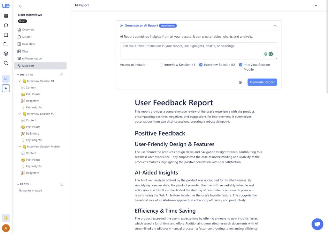
Task: Uncheck Interview Session Mobile asset checkbox
Action: tap(240, 65)
